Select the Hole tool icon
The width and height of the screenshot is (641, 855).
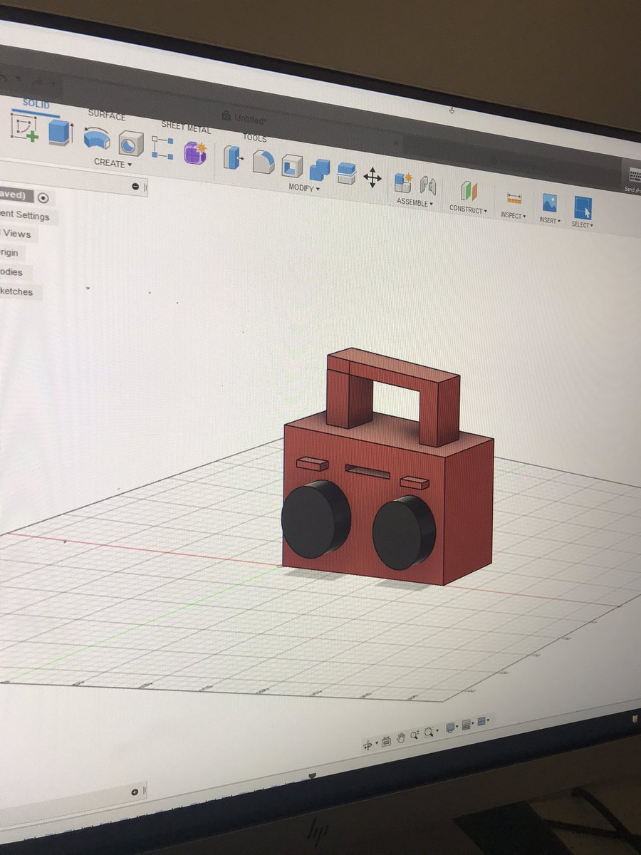pos(130,143)
